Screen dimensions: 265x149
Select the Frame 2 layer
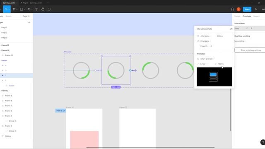(x=5, y=91)
